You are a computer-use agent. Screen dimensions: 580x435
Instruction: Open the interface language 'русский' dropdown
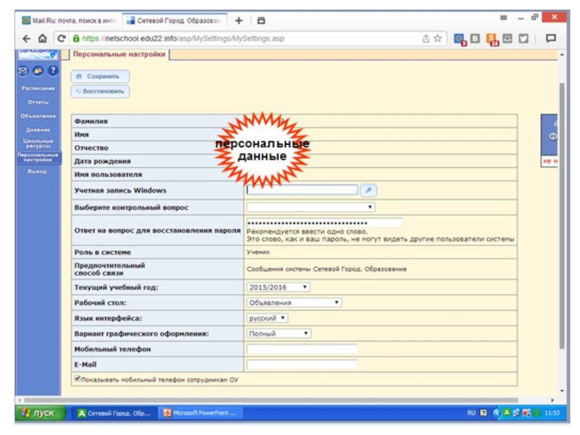(268, 318)
